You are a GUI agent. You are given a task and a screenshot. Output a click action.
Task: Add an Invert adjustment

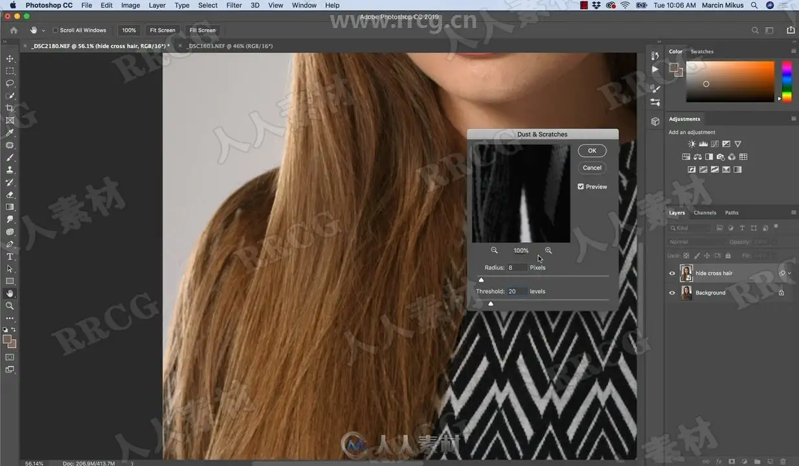coord(692,170)
